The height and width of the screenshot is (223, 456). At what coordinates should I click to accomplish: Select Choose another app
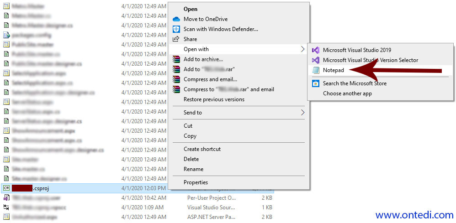point(347,93)
